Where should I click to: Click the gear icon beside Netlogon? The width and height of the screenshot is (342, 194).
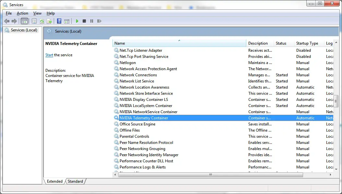click(116, 63)
